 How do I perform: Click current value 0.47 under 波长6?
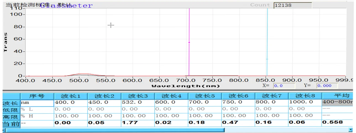tap(238, 123)
